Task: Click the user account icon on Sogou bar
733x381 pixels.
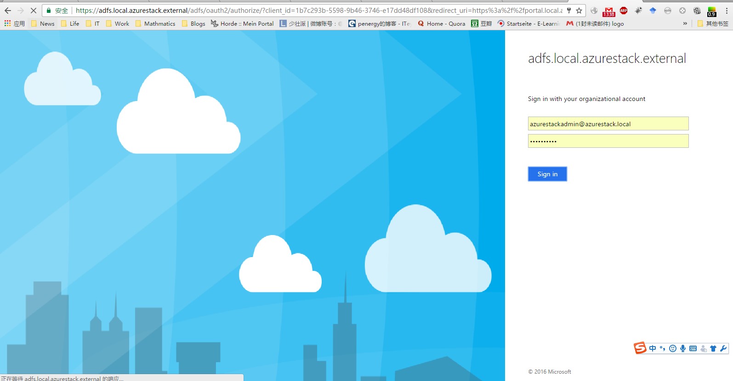Action: click(x=704, y=348)
